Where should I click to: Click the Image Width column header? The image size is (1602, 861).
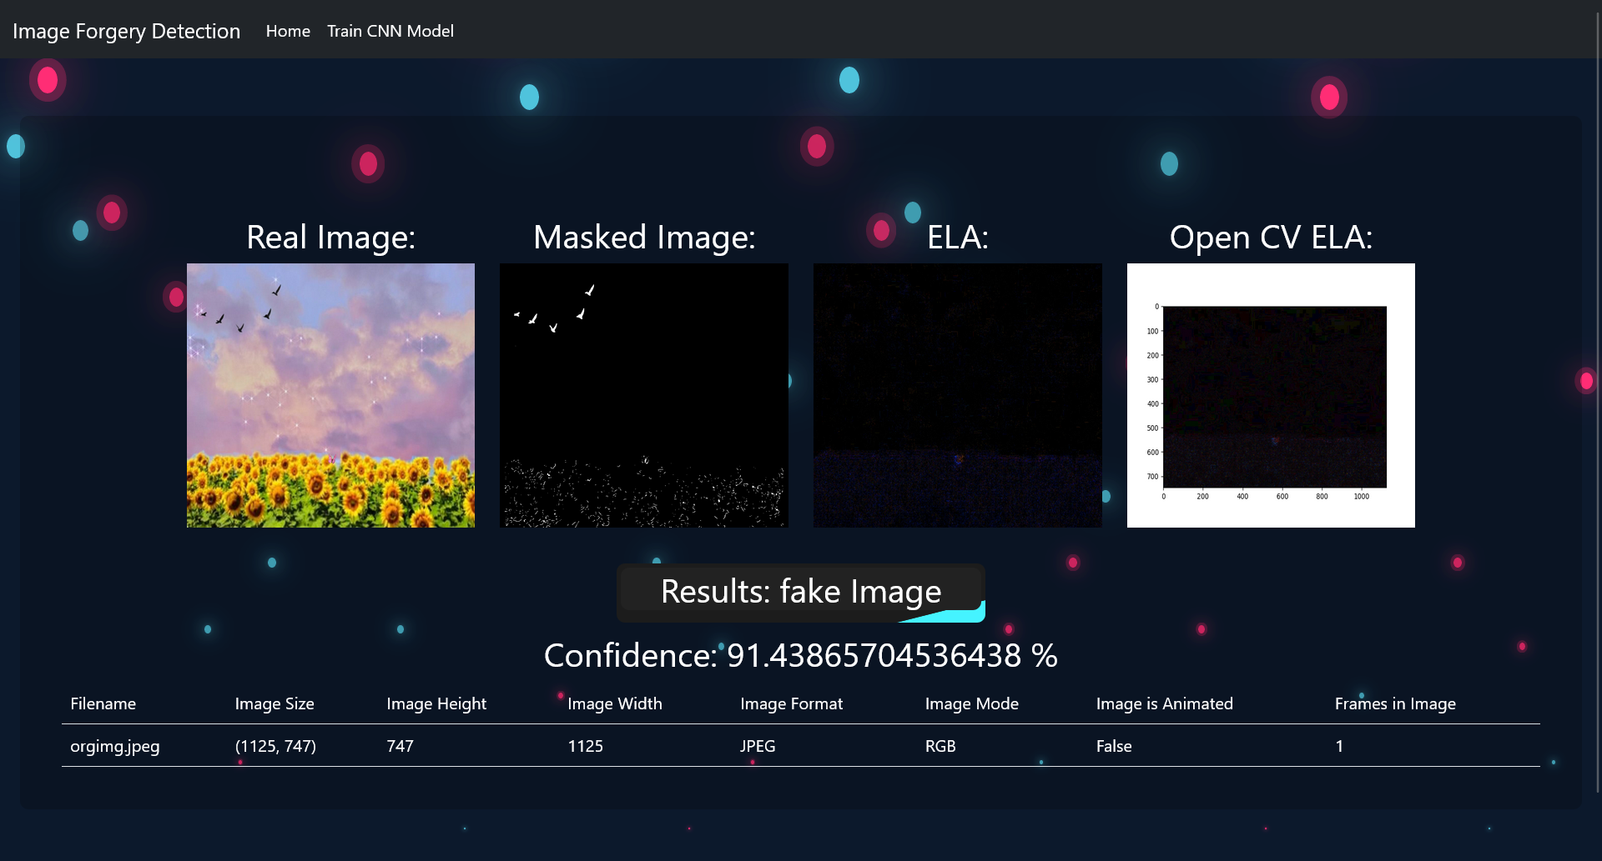pos(614,703)
